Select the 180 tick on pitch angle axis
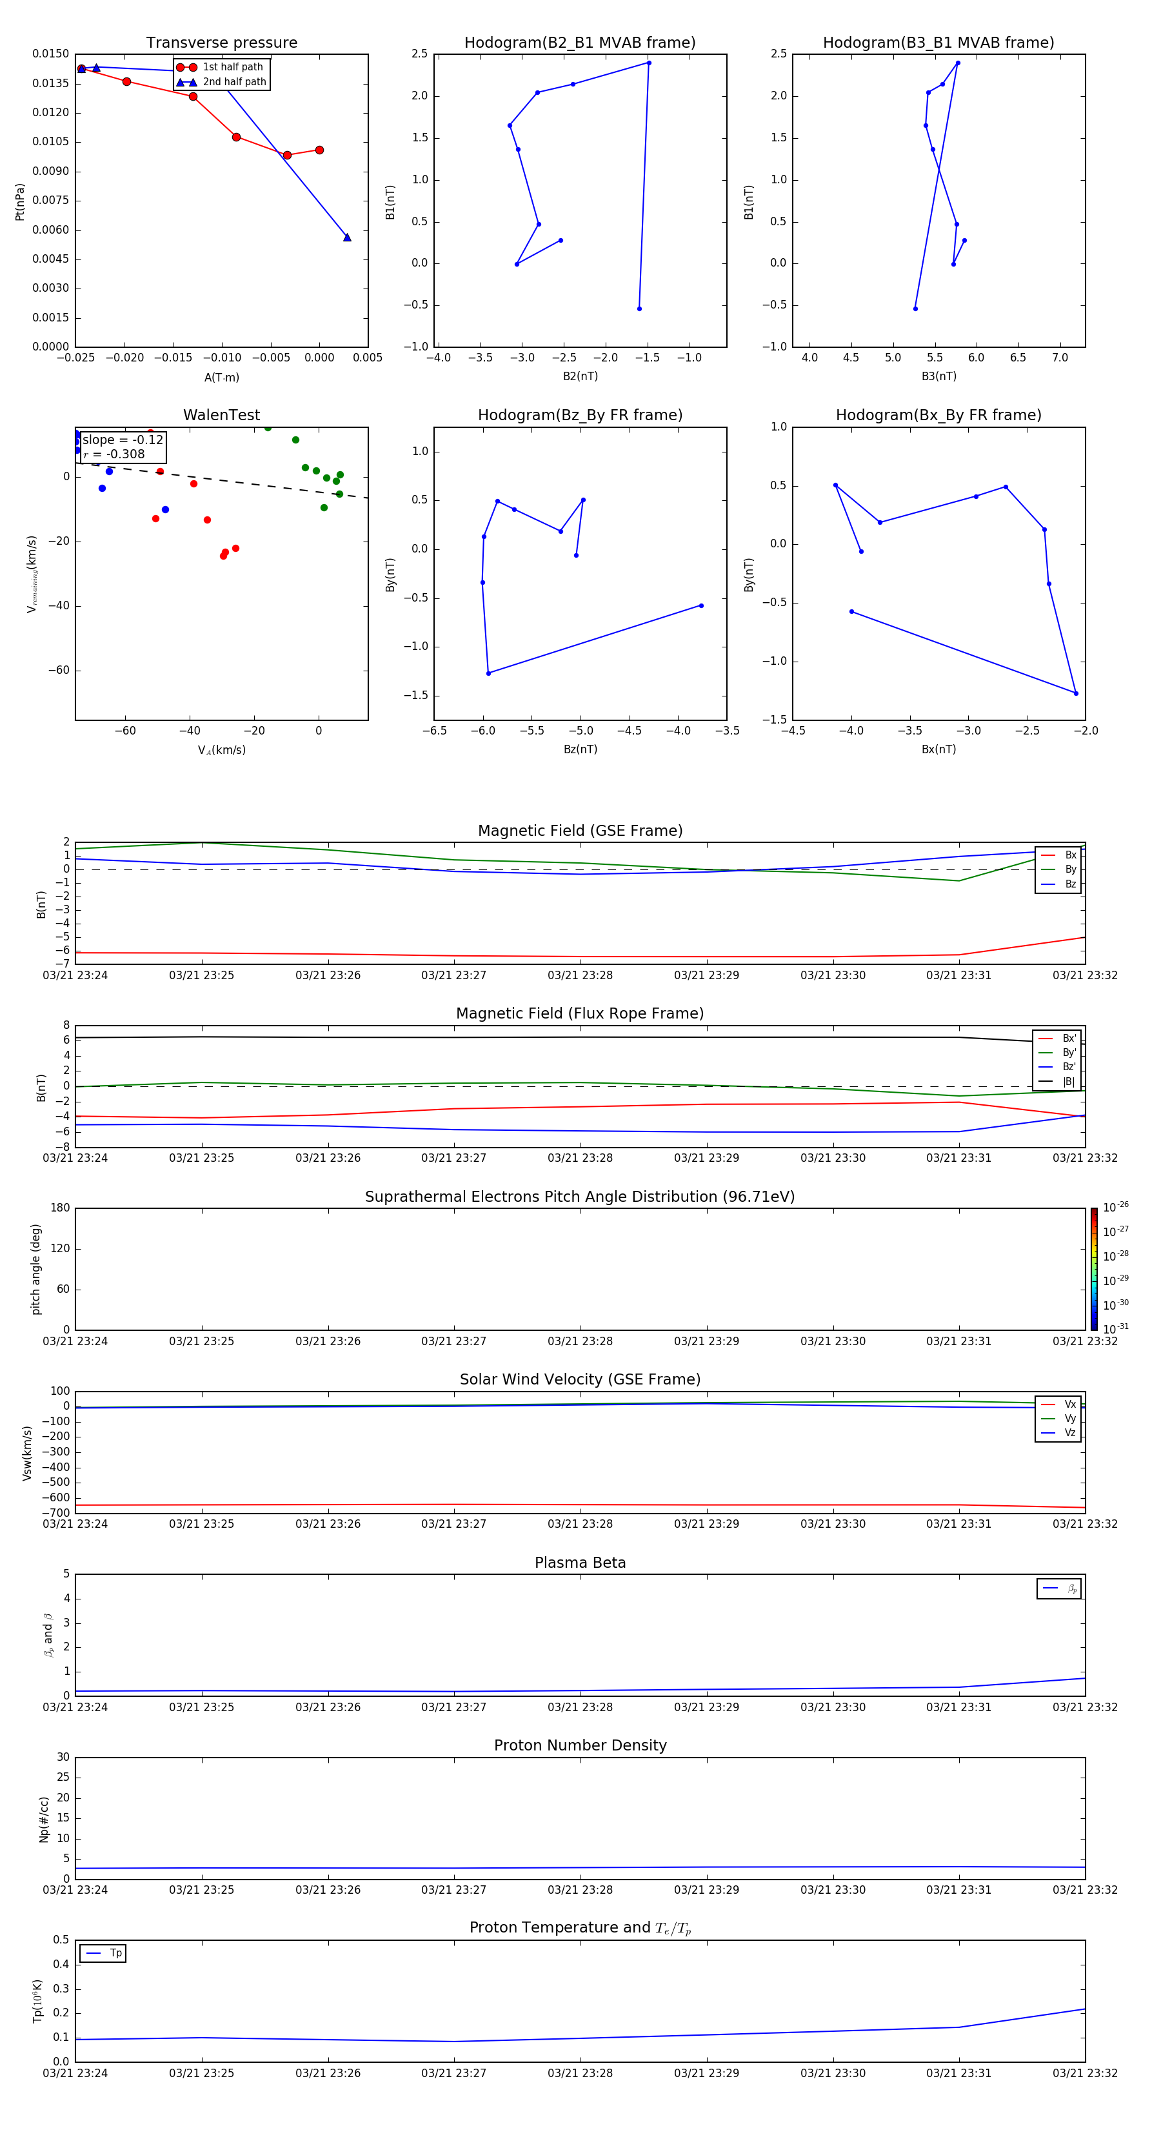 point(61,1208)
